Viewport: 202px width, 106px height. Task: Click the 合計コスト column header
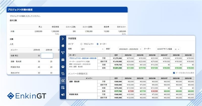coord(121,27)
